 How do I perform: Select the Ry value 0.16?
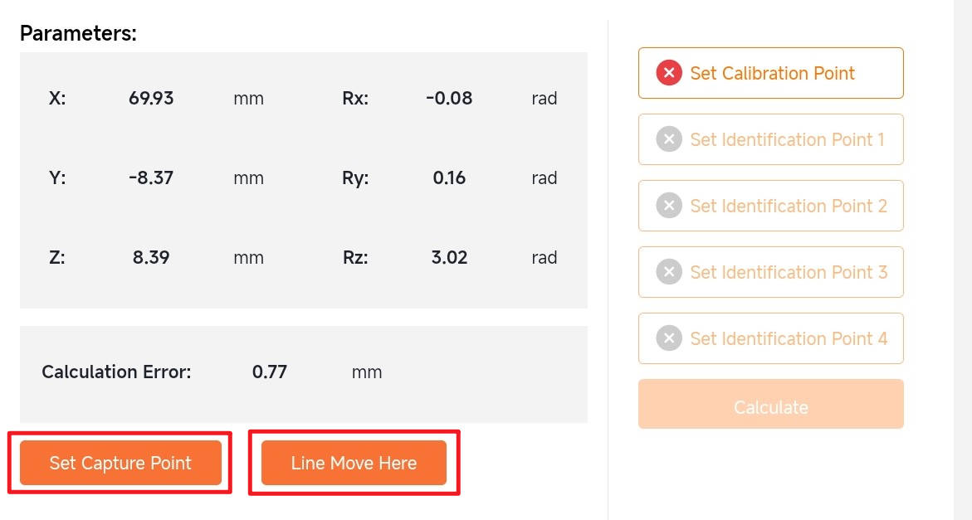449,178
